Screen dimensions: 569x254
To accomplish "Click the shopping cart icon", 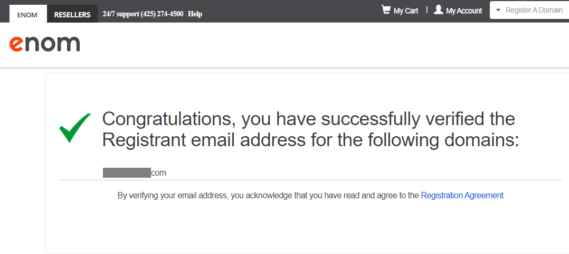I will click(386, 10).
